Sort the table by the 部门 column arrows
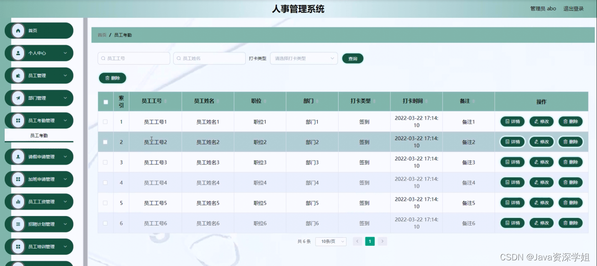This screenshot has height=266, width=597. [317, 102]
